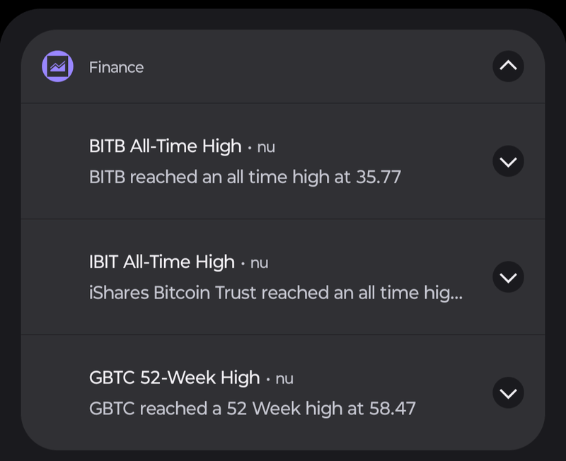Expand the GBTC 52-Week High notification

pyautogui.click(x=508, y=392)
